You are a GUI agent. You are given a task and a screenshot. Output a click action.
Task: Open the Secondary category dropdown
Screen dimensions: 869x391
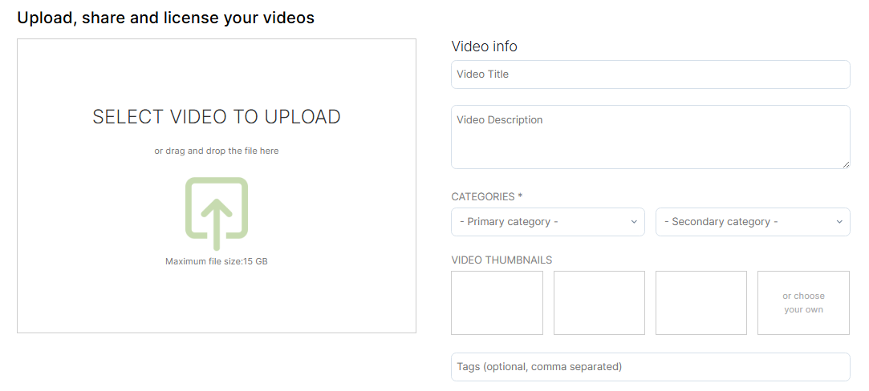[753, 222]
